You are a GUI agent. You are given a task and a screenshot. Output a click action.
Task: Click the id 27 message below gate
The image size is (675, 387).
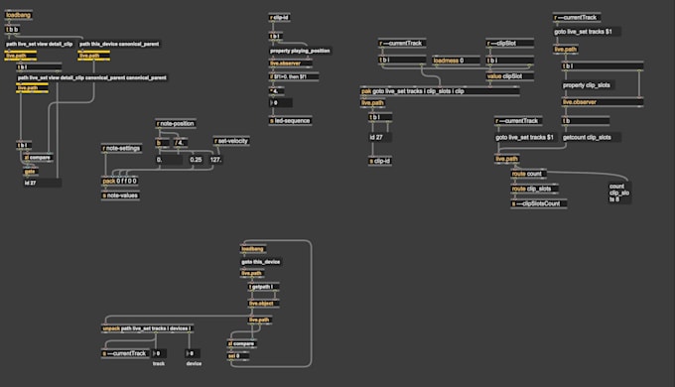click(42, 183)
